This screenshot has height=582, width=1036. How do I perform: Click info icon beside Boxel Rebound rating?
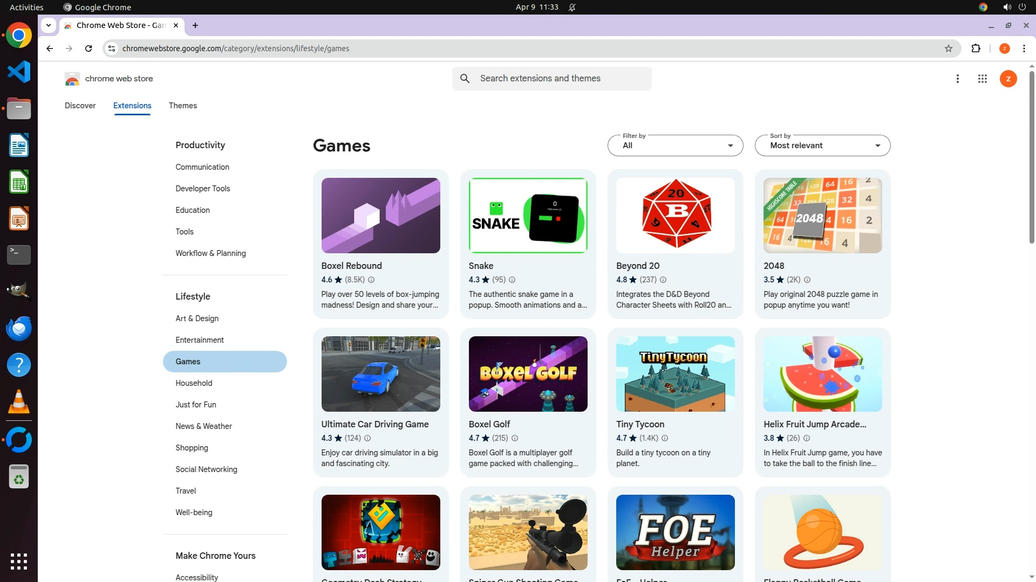[371, 280]
